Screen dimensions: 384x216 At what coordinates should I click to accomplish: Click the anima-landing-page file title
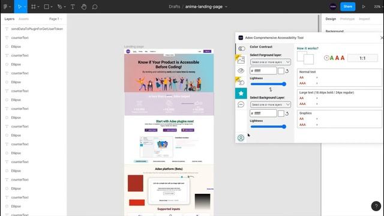tap(204, 7)
